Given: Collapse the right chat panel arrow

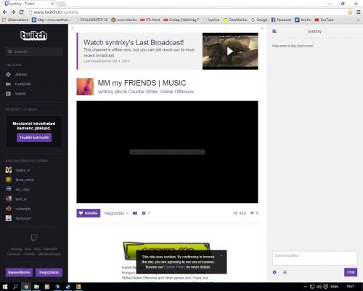Looking at the screenshot, I should click(x=262, y=28).
